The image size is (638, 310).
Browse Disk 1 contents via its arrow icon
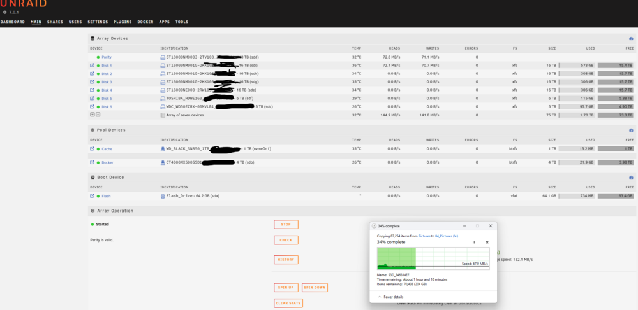pos(92,66)
